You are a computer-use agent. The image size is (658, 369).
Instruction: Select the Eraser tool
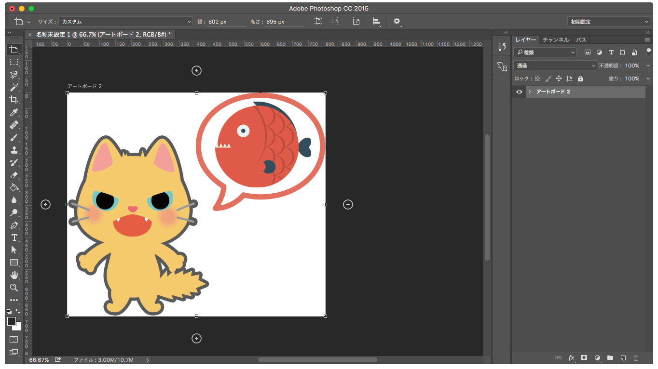[x=14, y=175]
